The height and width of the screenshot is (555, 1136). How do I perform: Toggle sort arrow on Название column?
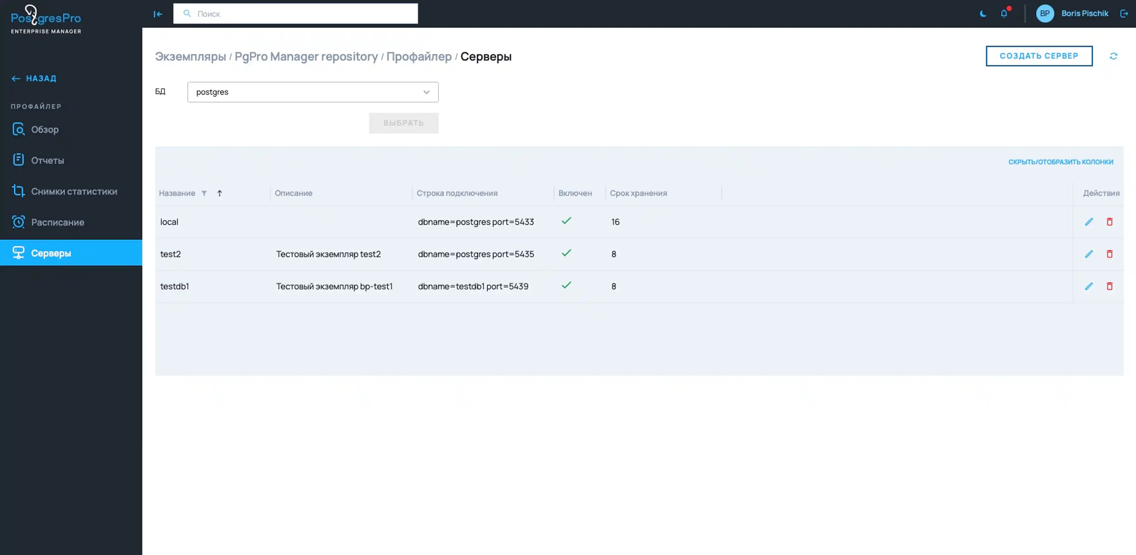point(219,193)
